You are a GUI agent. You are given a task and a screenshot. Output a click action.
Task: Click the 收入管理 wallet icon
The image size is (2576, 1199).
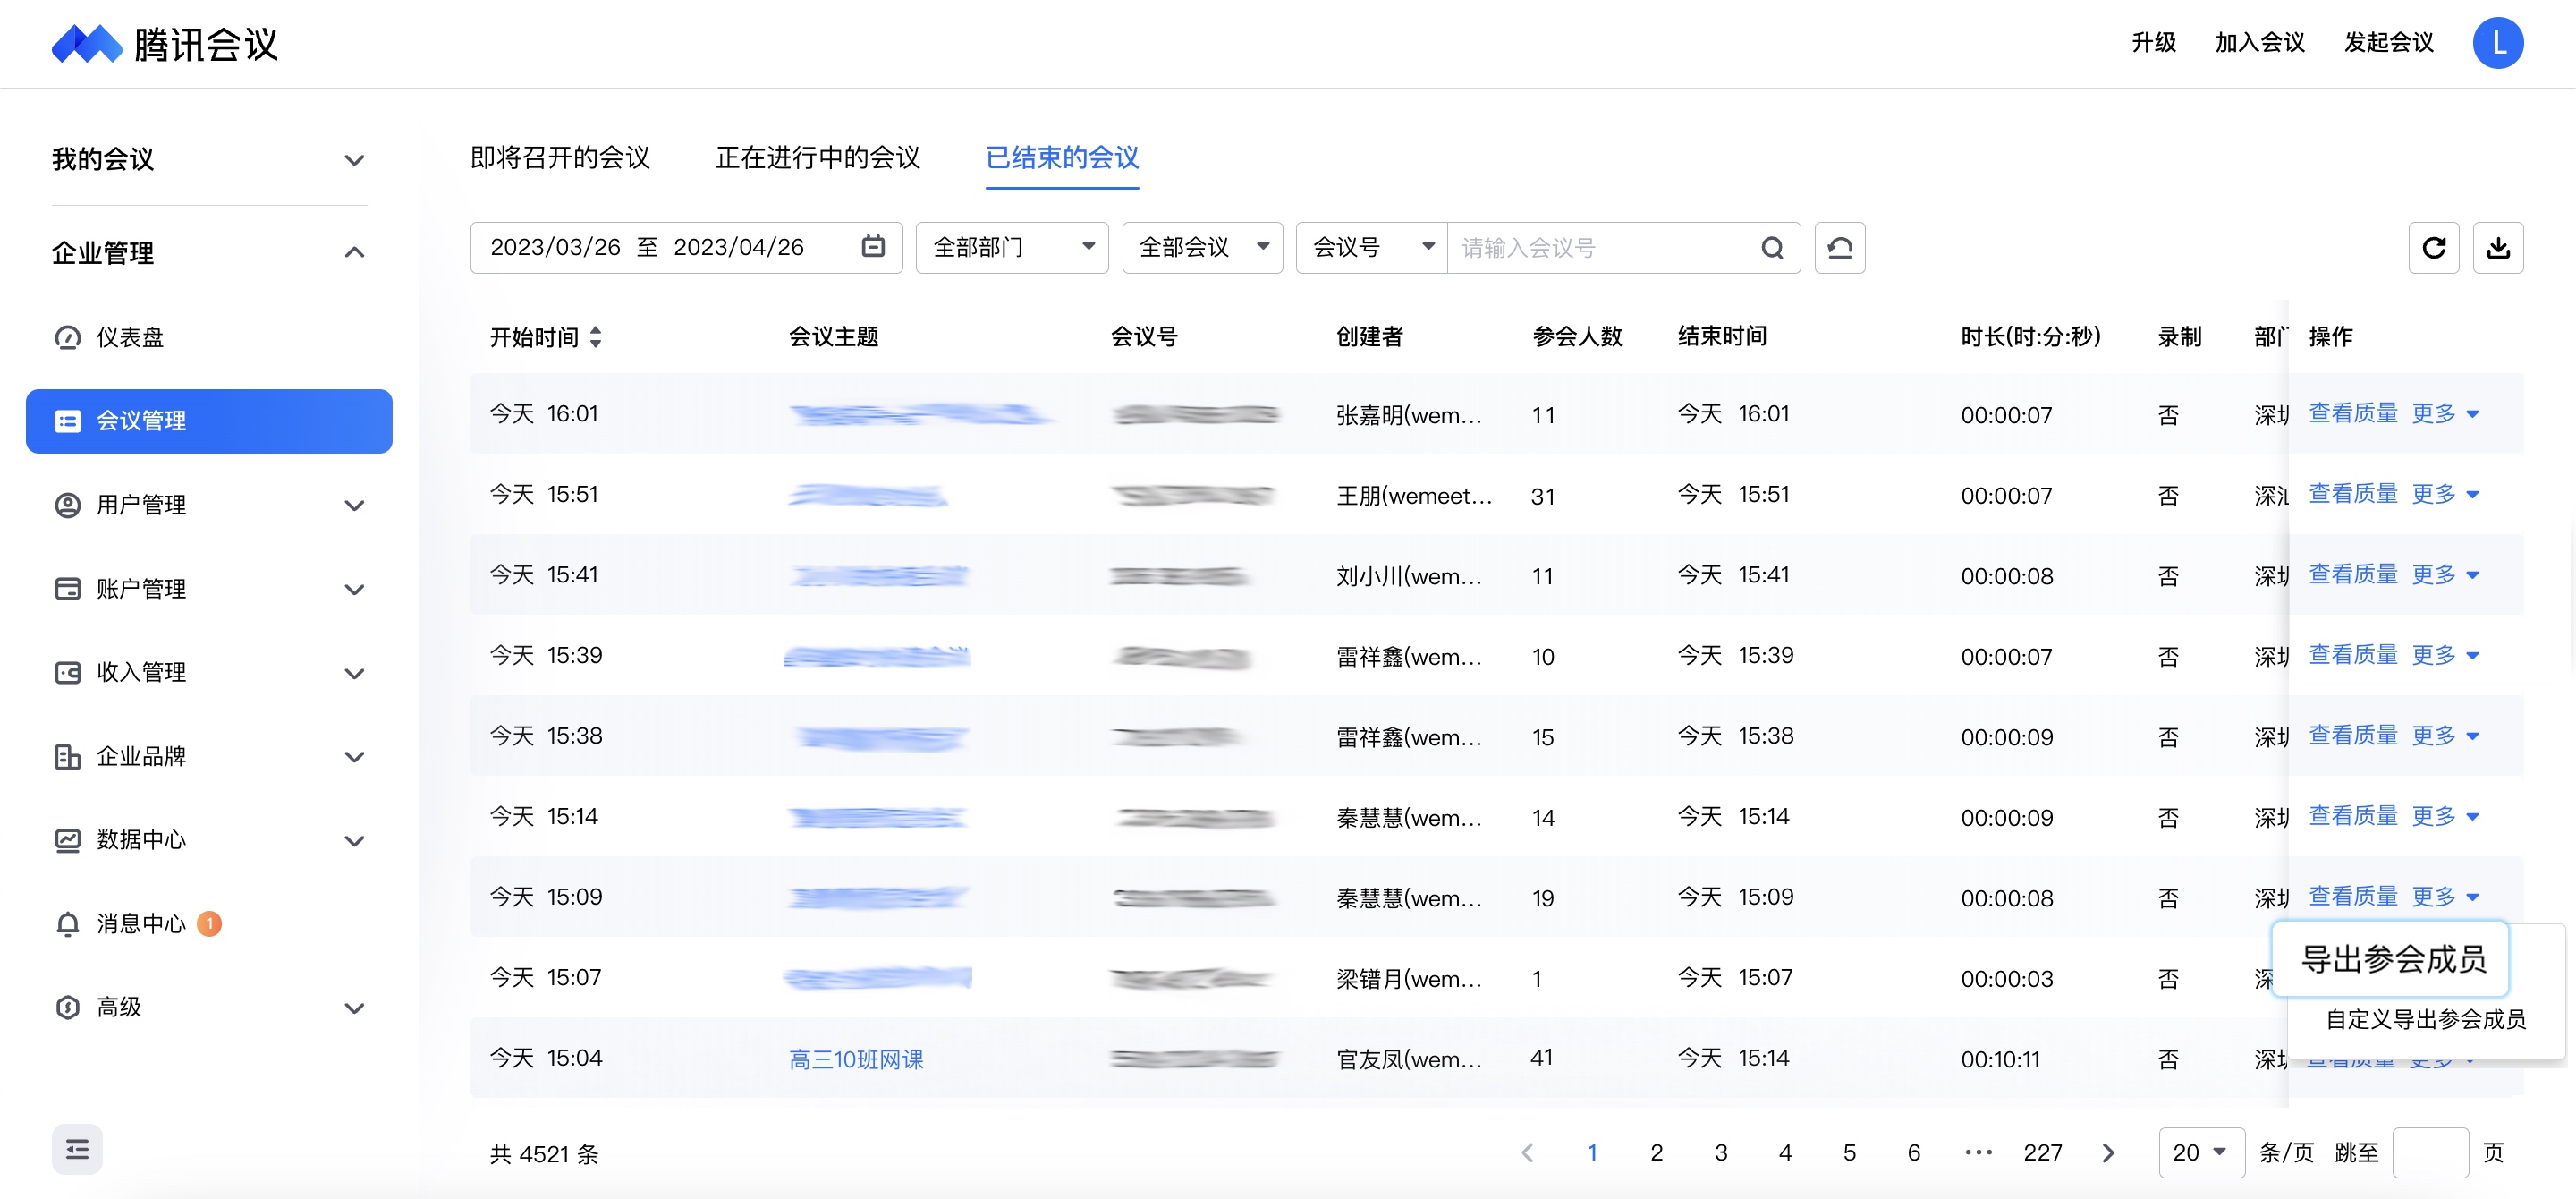click(x=68, y=673)
